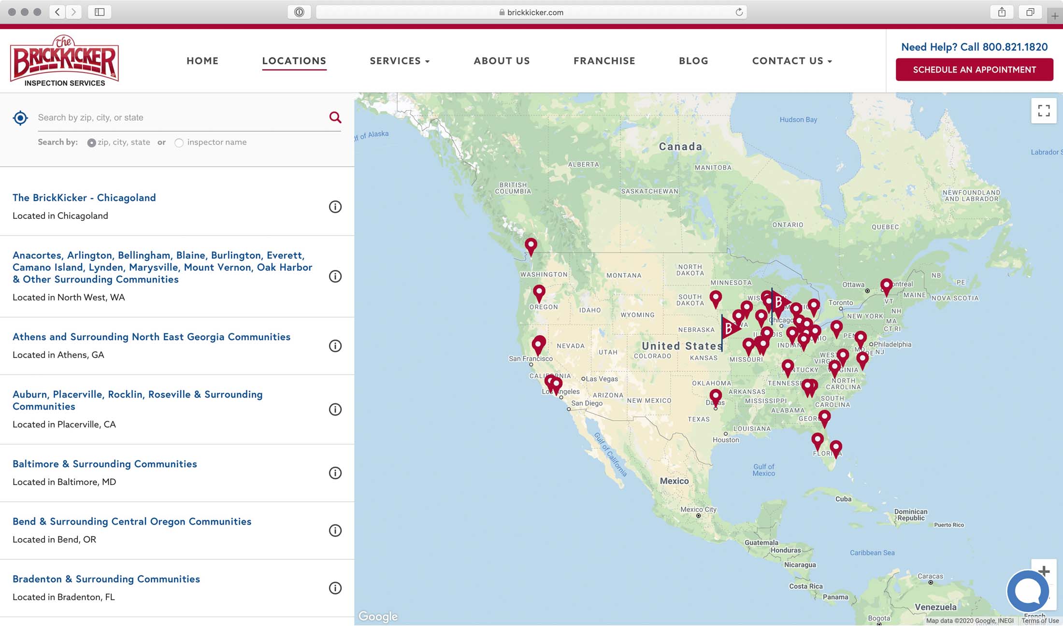This screenshot has width=1063, height=626.
Task: Expand the Contact Us dropdown
Action: click(x=791, y=61)
